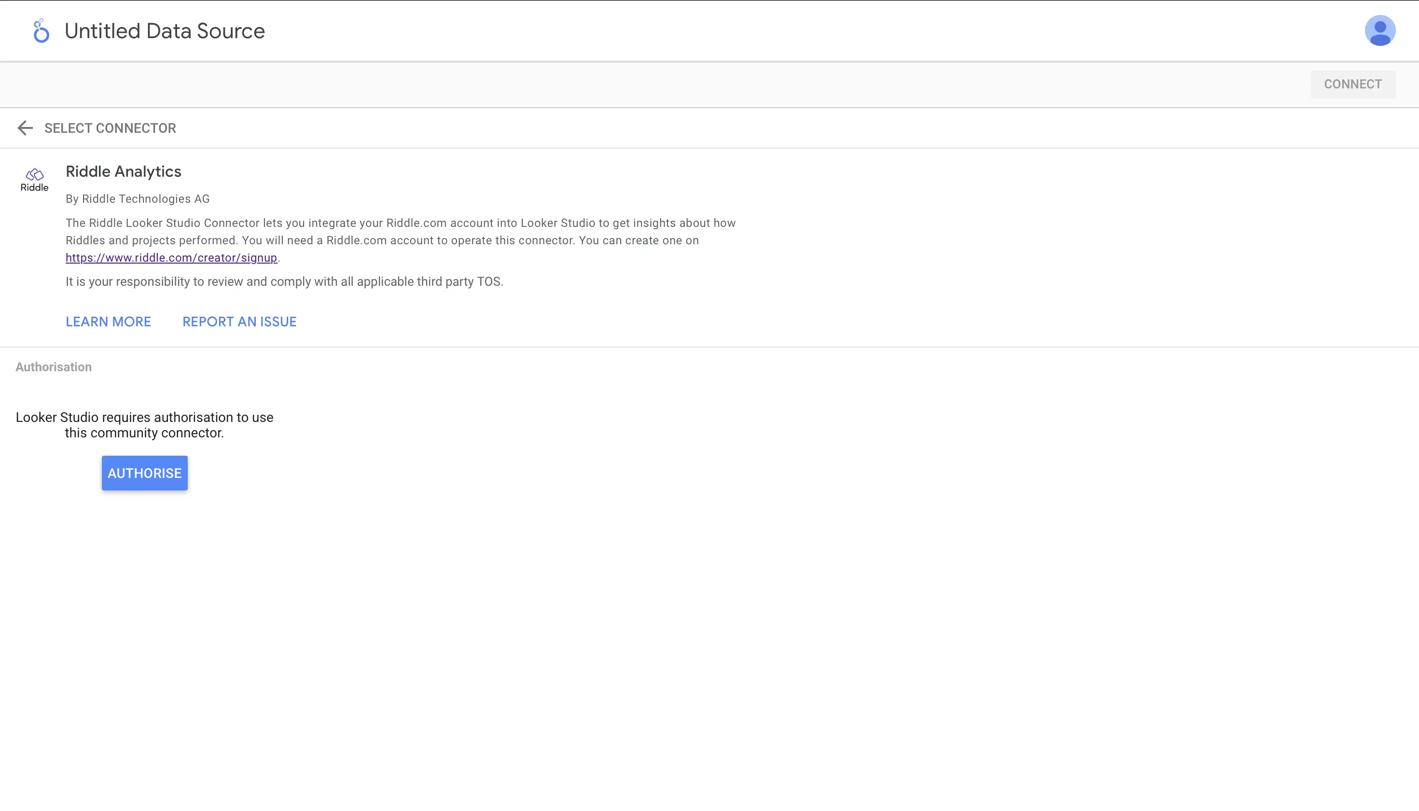Click the Authorisation section label

point(54,367)
